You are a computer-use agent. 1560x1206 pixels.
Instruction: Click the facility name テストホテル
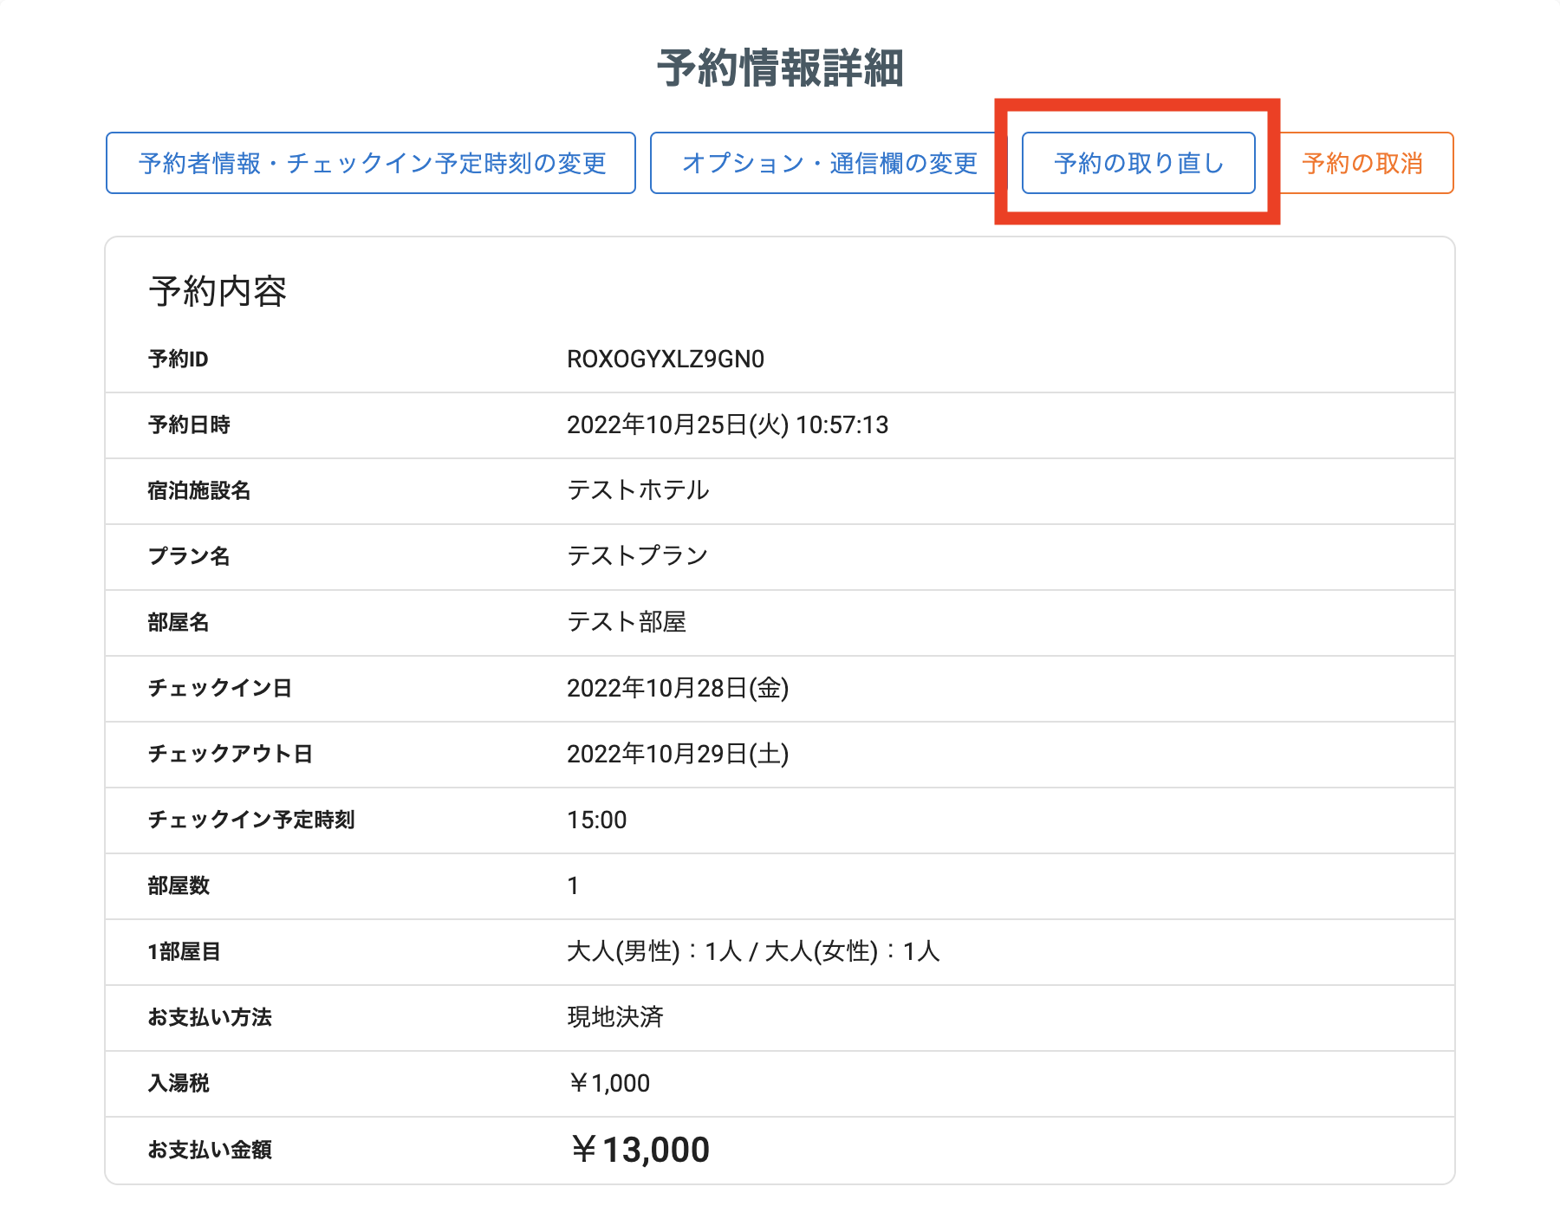[x=638, y=490]
